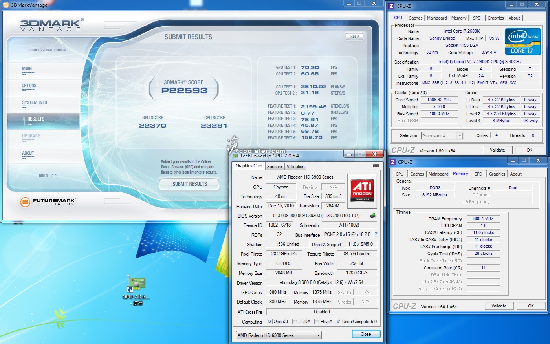Open the Mainboard tab in top CPU-Z window
This screenshot has height=344, width=550.
[x=437, y=18]
